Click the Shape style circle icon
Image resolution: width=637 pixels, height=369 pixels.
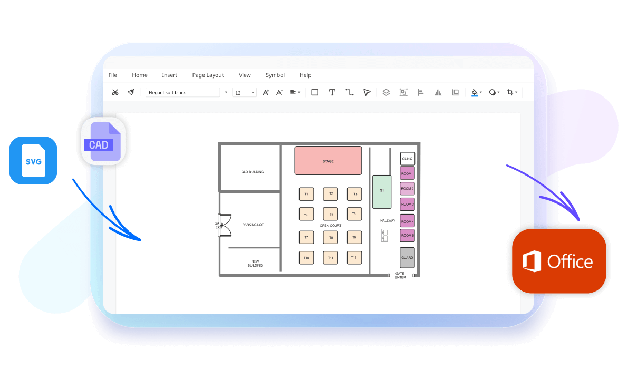[492, 92]
